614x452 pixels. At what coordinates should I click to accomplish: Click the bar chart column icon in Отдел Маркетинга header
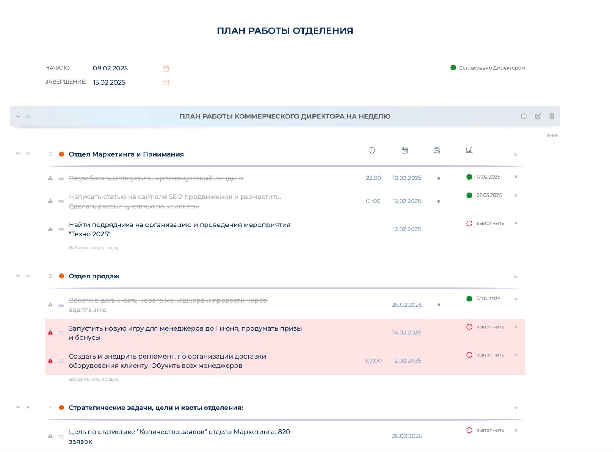469,151
